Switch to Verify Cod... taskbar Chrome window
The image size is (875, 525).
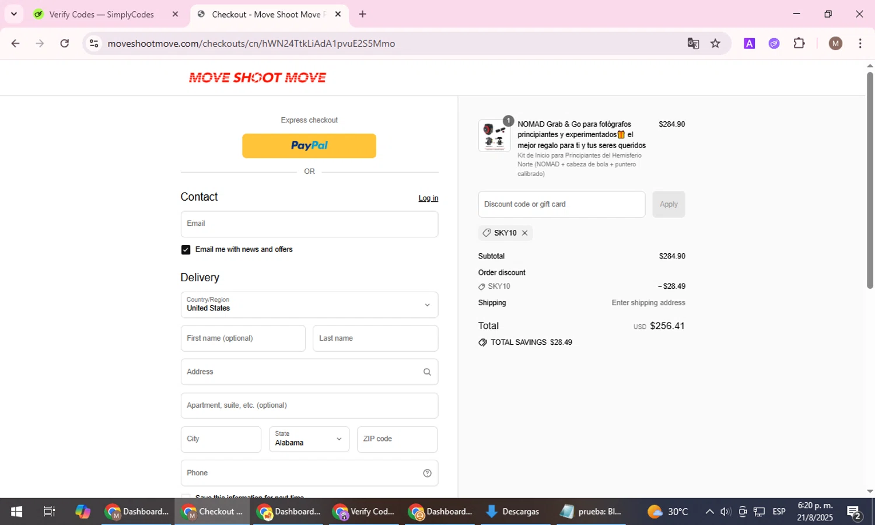pyautogui.click(x=363, y=512)
